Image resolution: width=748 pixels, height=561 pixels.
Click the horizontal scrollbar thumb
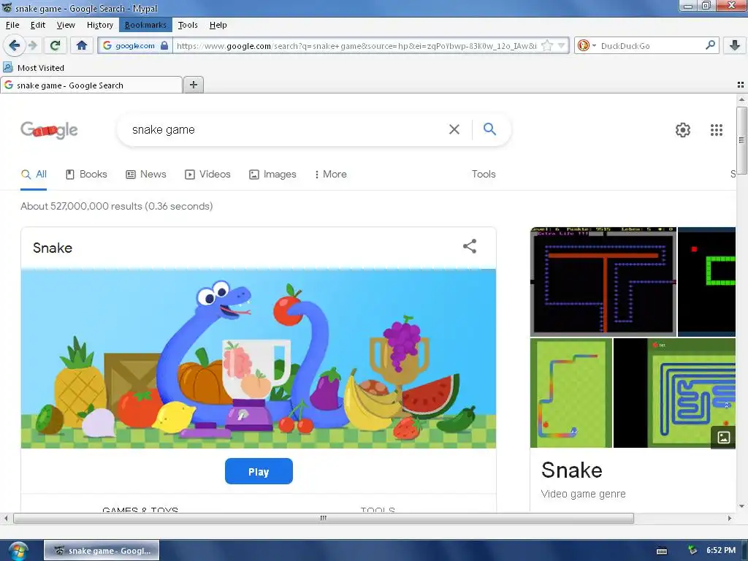click(324, 518)
